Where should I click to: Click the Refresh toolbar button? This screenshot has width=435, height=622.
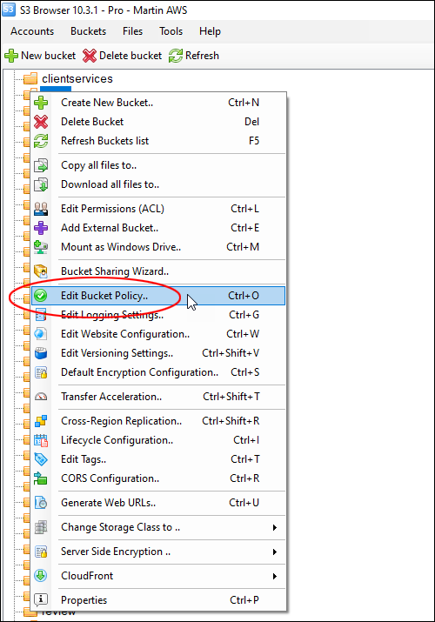(x=194, y=56)
